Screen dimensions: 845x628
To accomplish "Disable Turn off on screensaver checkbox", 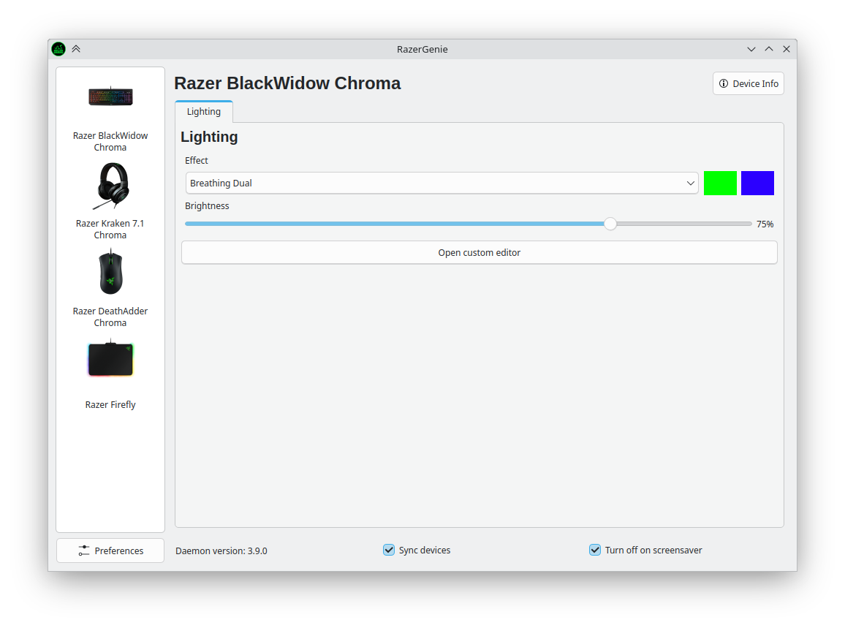I will click(x=595, y=550).
